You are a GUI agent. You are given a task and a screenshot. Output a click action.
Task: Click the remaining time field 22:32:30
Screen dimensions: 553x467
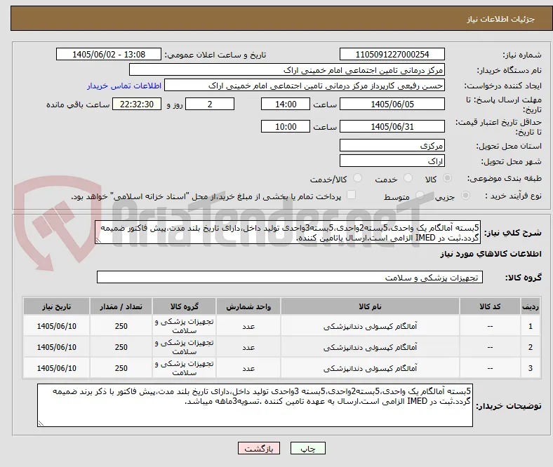point(136,104)
